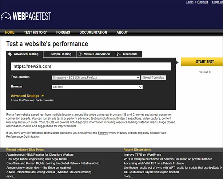Select the Advanced Testing tab
This screenshot has height=179, width=223.
[x=24, y=54]
